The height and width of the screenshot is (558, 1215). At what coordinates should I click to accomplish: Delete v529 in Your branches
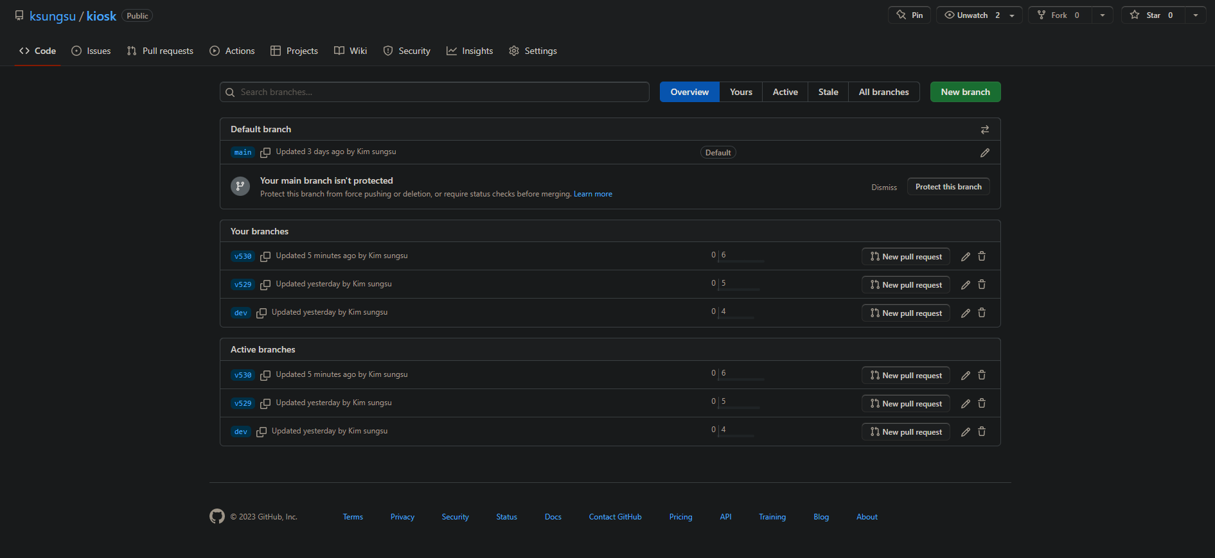point(982,284)
